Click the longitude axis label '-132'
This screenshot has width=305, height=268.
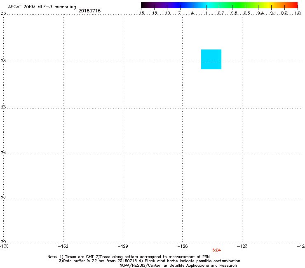63,246
